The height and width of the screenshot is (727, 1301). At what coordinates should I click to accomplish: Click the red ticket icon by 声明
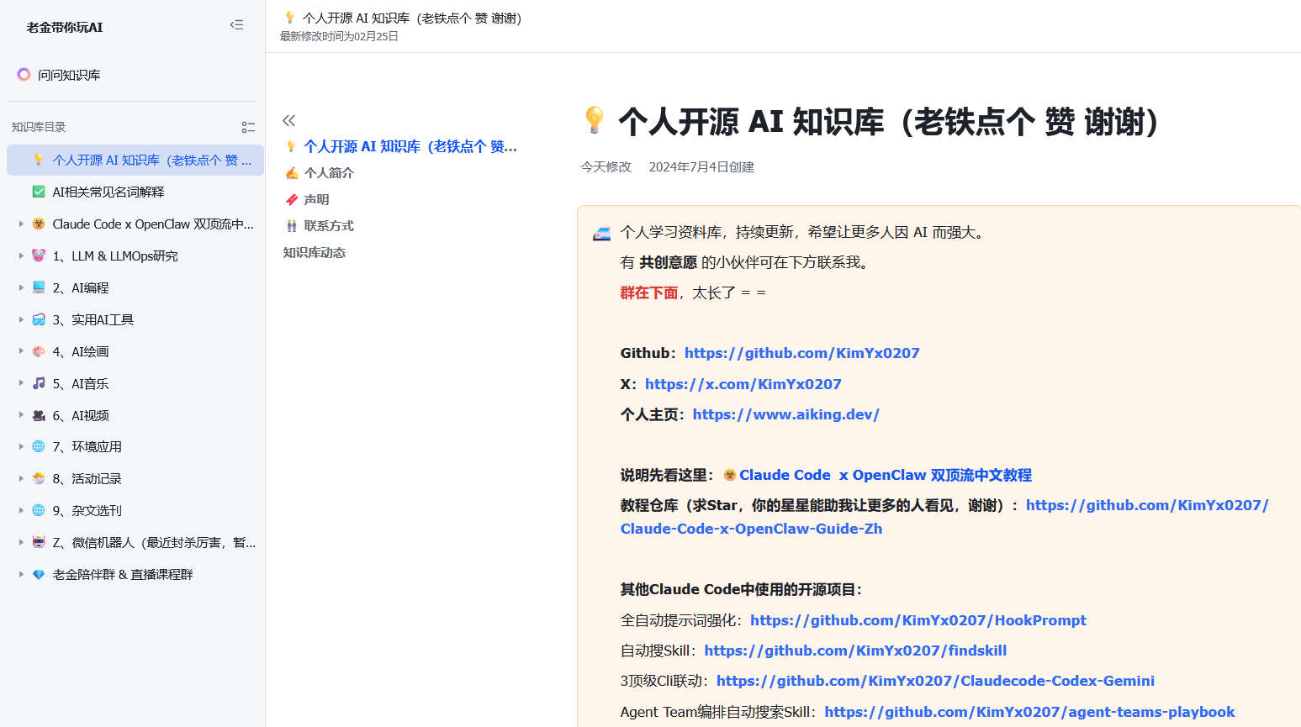coord(292,199)
